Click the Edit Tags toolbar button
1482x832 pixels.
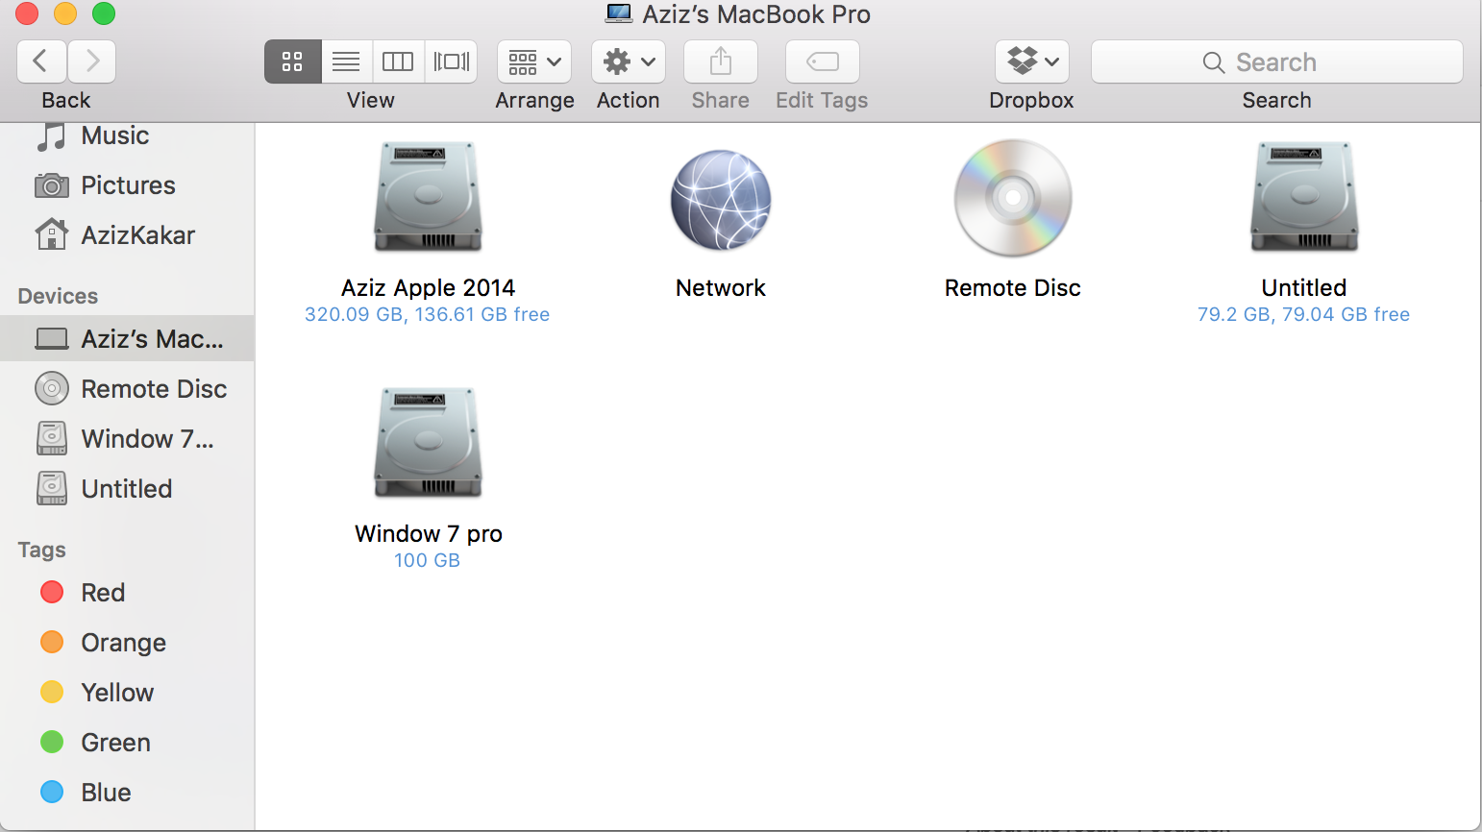(823, 61)
